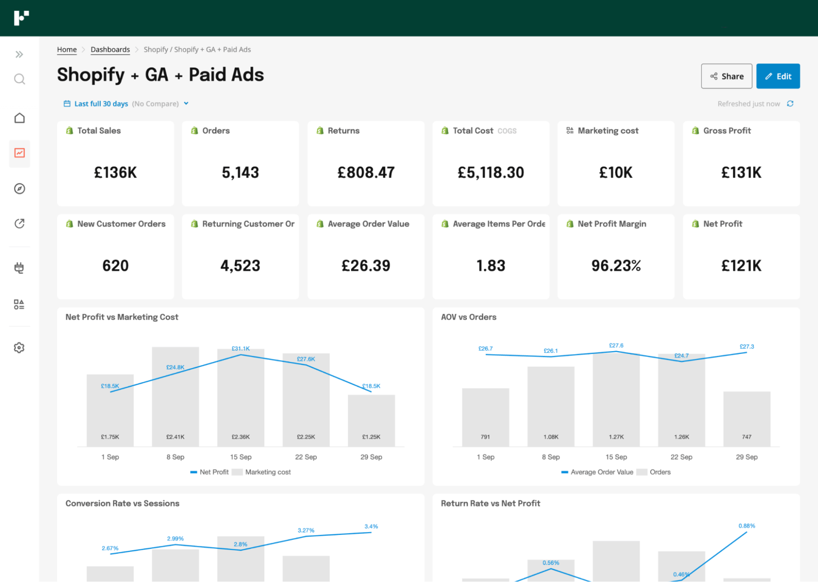Click the collapse left sidebar arrows
818x582 pixels.
click(x=20, y=54)
